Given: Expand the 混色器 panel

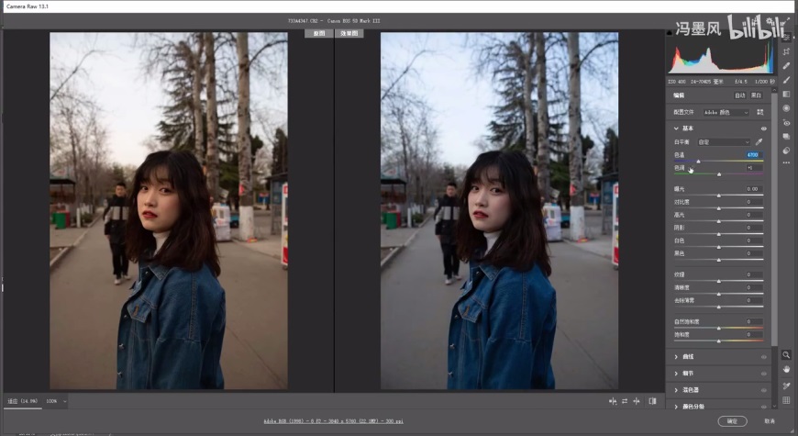Looking at the screenshot, I should tap(676, 390).
